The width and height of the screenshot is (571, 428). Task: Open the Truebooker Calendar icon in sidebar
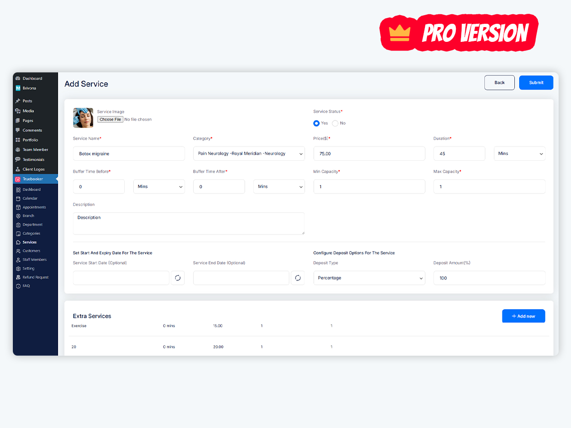point(19,198)
